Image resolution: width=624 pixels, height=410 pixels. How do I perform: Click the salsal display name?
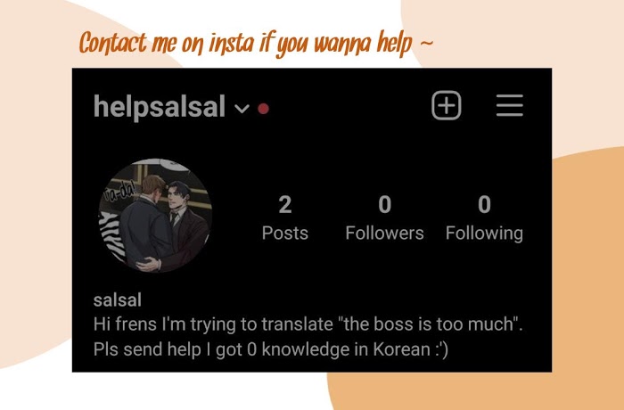click(118, 300)
